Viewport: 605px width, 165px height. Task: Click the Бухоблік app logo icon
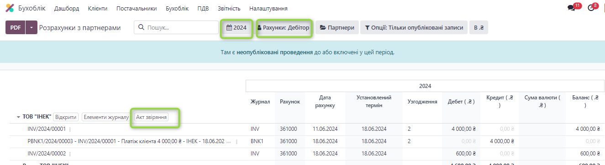[10, 8]
